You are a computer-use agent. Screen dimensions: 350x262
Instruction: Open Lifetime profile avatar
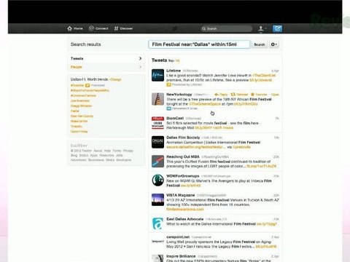[157, 75]
